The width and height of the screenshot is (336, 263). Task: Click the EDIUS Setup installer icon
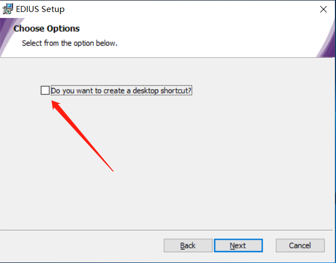point(8,9)
